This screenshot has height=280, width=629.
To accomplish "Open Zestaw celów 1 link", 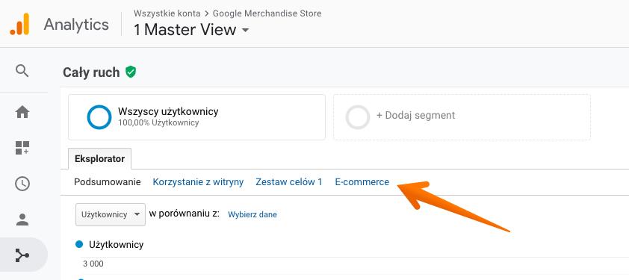I will [289, 182].
